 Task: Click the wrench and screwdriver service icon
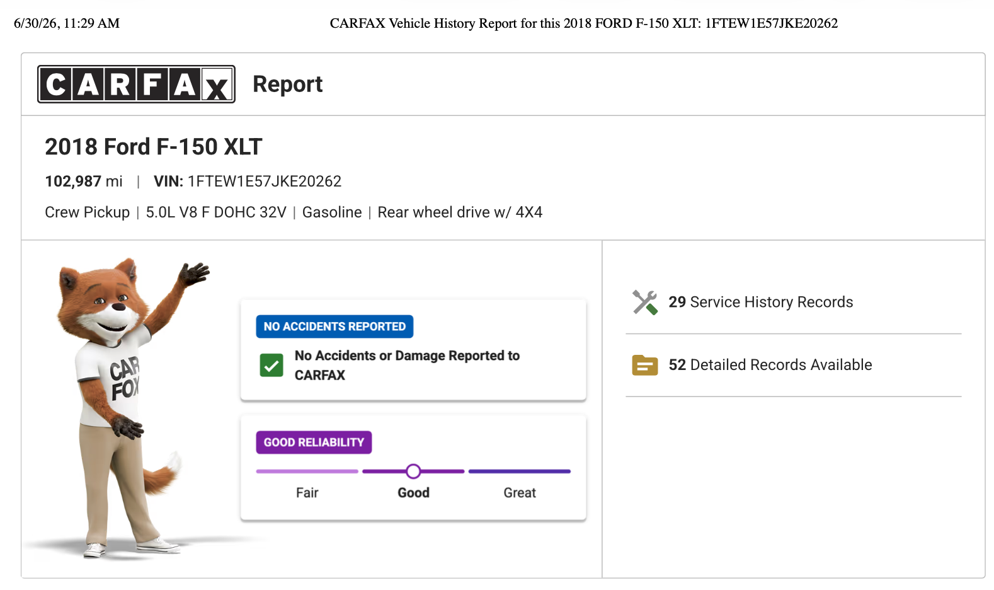[645, 302]
